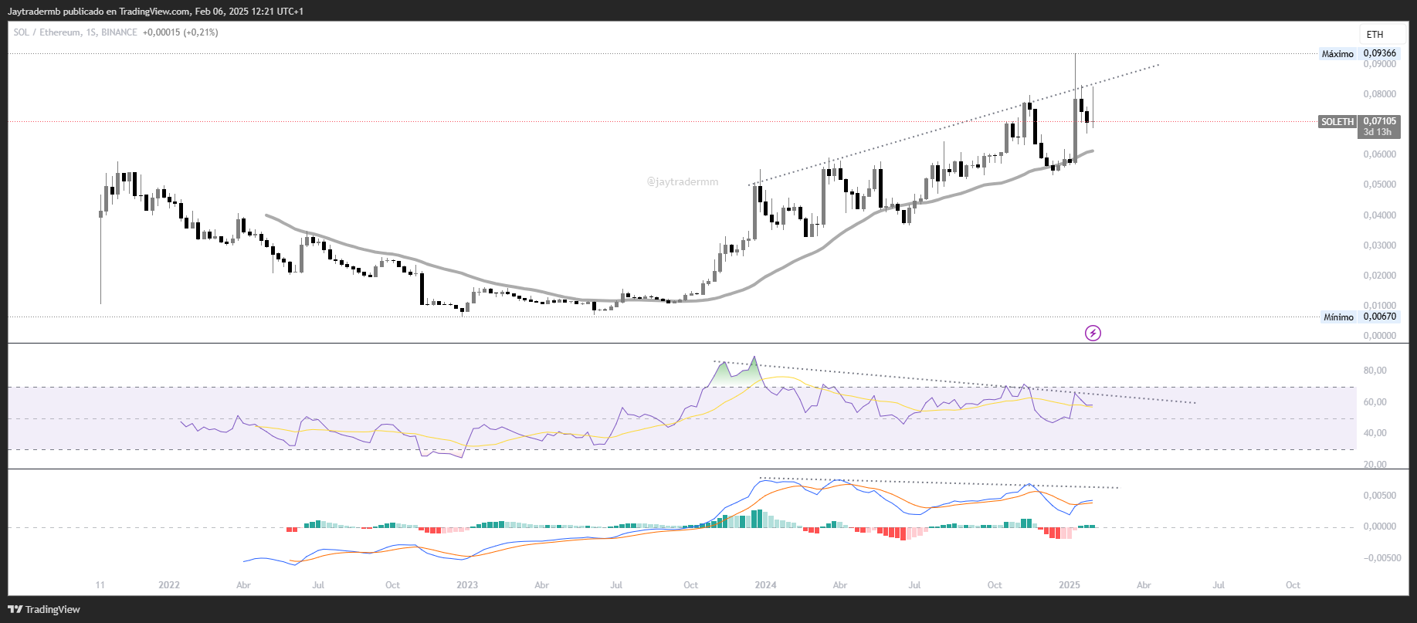Click the 2022 time axis label
The width and height of the screenshot is (1417, 623).
pyautogui.click(x=169, y=585)
